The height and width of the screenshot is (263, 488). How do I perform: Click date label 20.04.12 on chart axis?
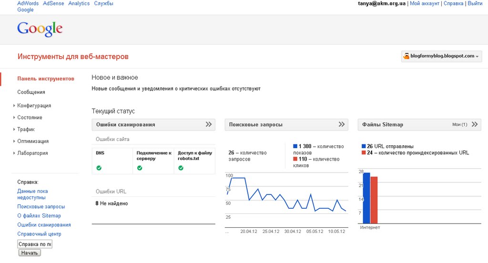249,232
